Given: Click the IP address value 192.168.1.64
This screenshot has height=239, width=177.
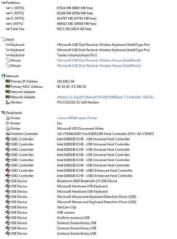Looking at the screenshot, I should (x=66, y=81).
